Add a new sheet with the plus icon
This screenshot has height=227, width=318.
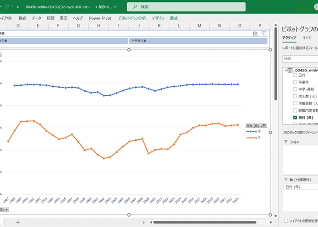tap(18, 222)
